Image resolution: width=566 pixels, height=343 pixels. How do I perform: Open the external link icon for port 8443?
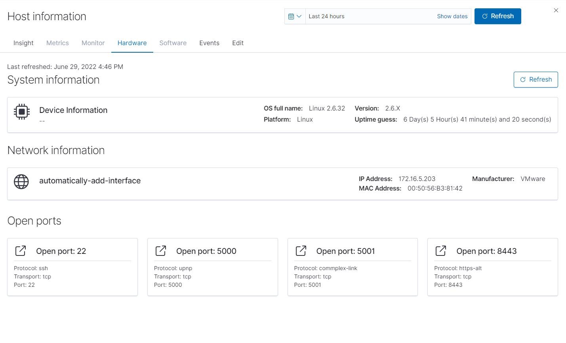[441, 251]
